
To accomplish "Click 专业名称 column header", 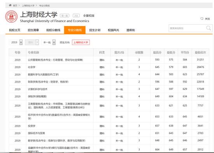I will pyautogui.click(x=33, y=53).
